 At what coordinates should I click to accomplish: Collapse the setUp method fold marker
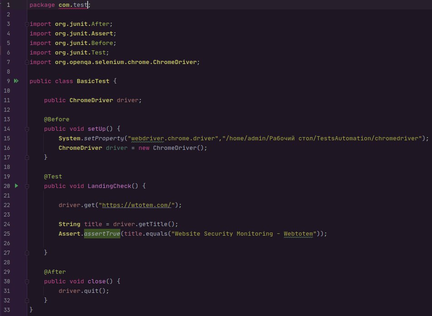click(27, 129)
